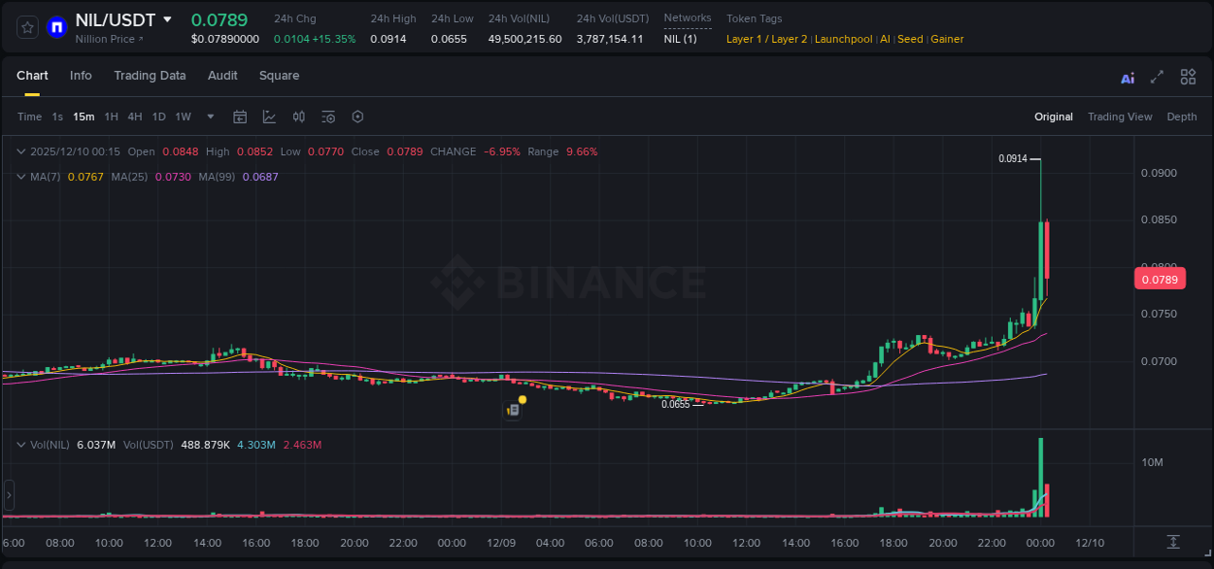Viewport: 1214px width, 569px height.
Task: Click the red 0.0789 price label
Action: (1162, 279)
